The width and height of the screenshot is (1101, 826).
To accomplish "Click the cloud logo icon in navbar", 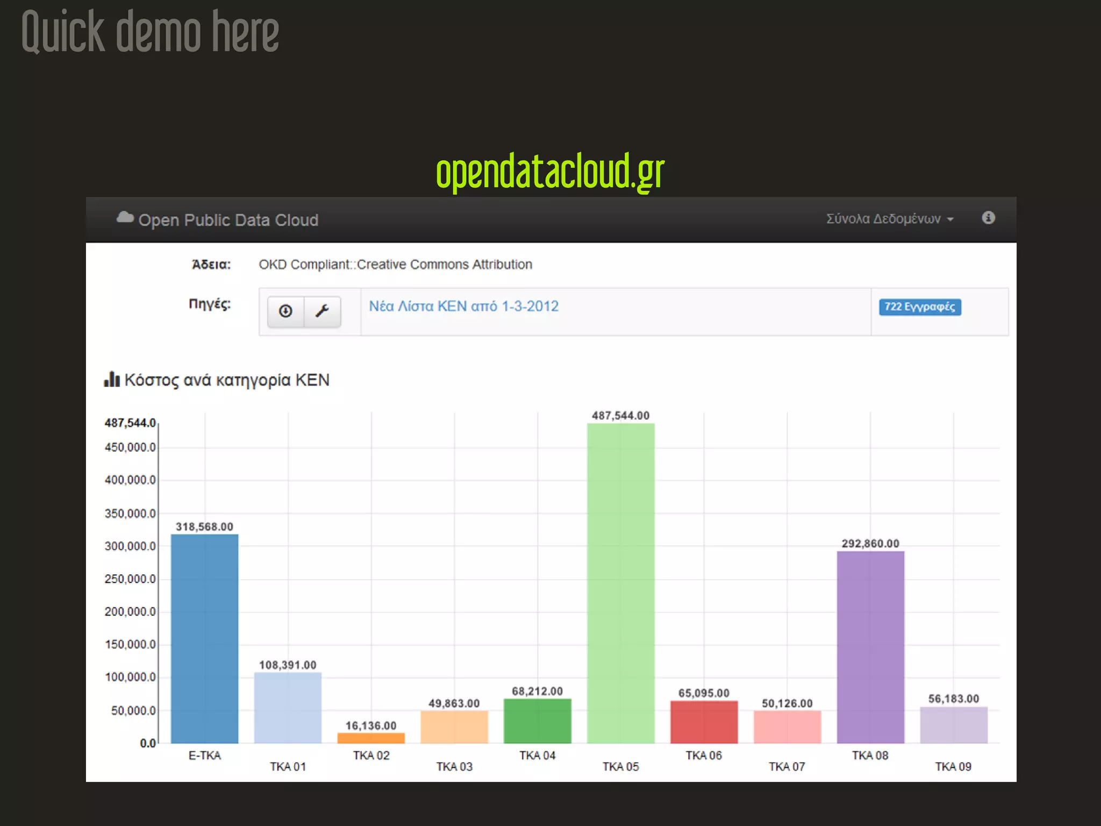I will [x=125, y=218].
